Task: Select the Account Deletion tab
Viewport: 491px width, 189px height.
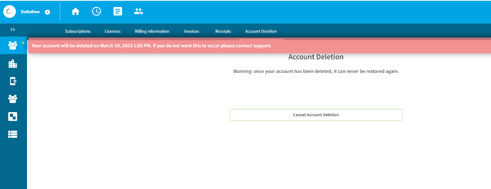Action: [261, 31]
